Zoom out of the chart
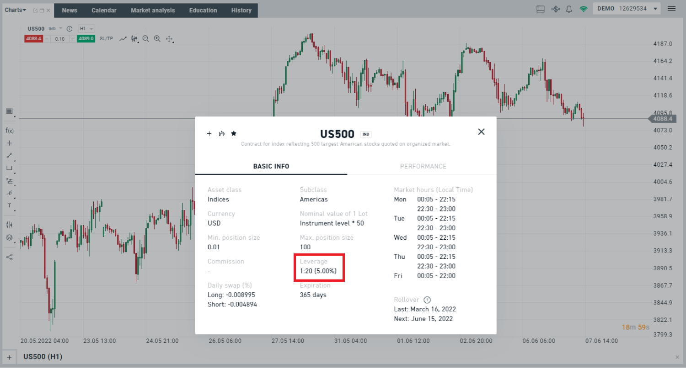 145,39
